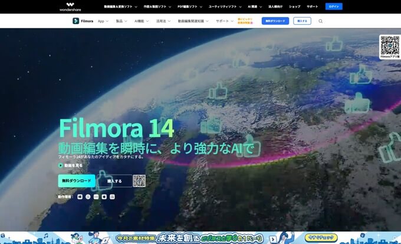Click the Wondershare logo
The image size is (401, 244).
coord(70,7)
